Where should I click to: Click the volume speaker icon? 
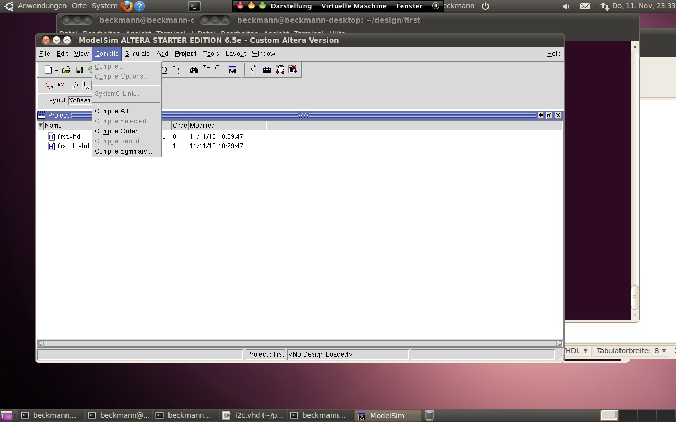tap(566, 6)
